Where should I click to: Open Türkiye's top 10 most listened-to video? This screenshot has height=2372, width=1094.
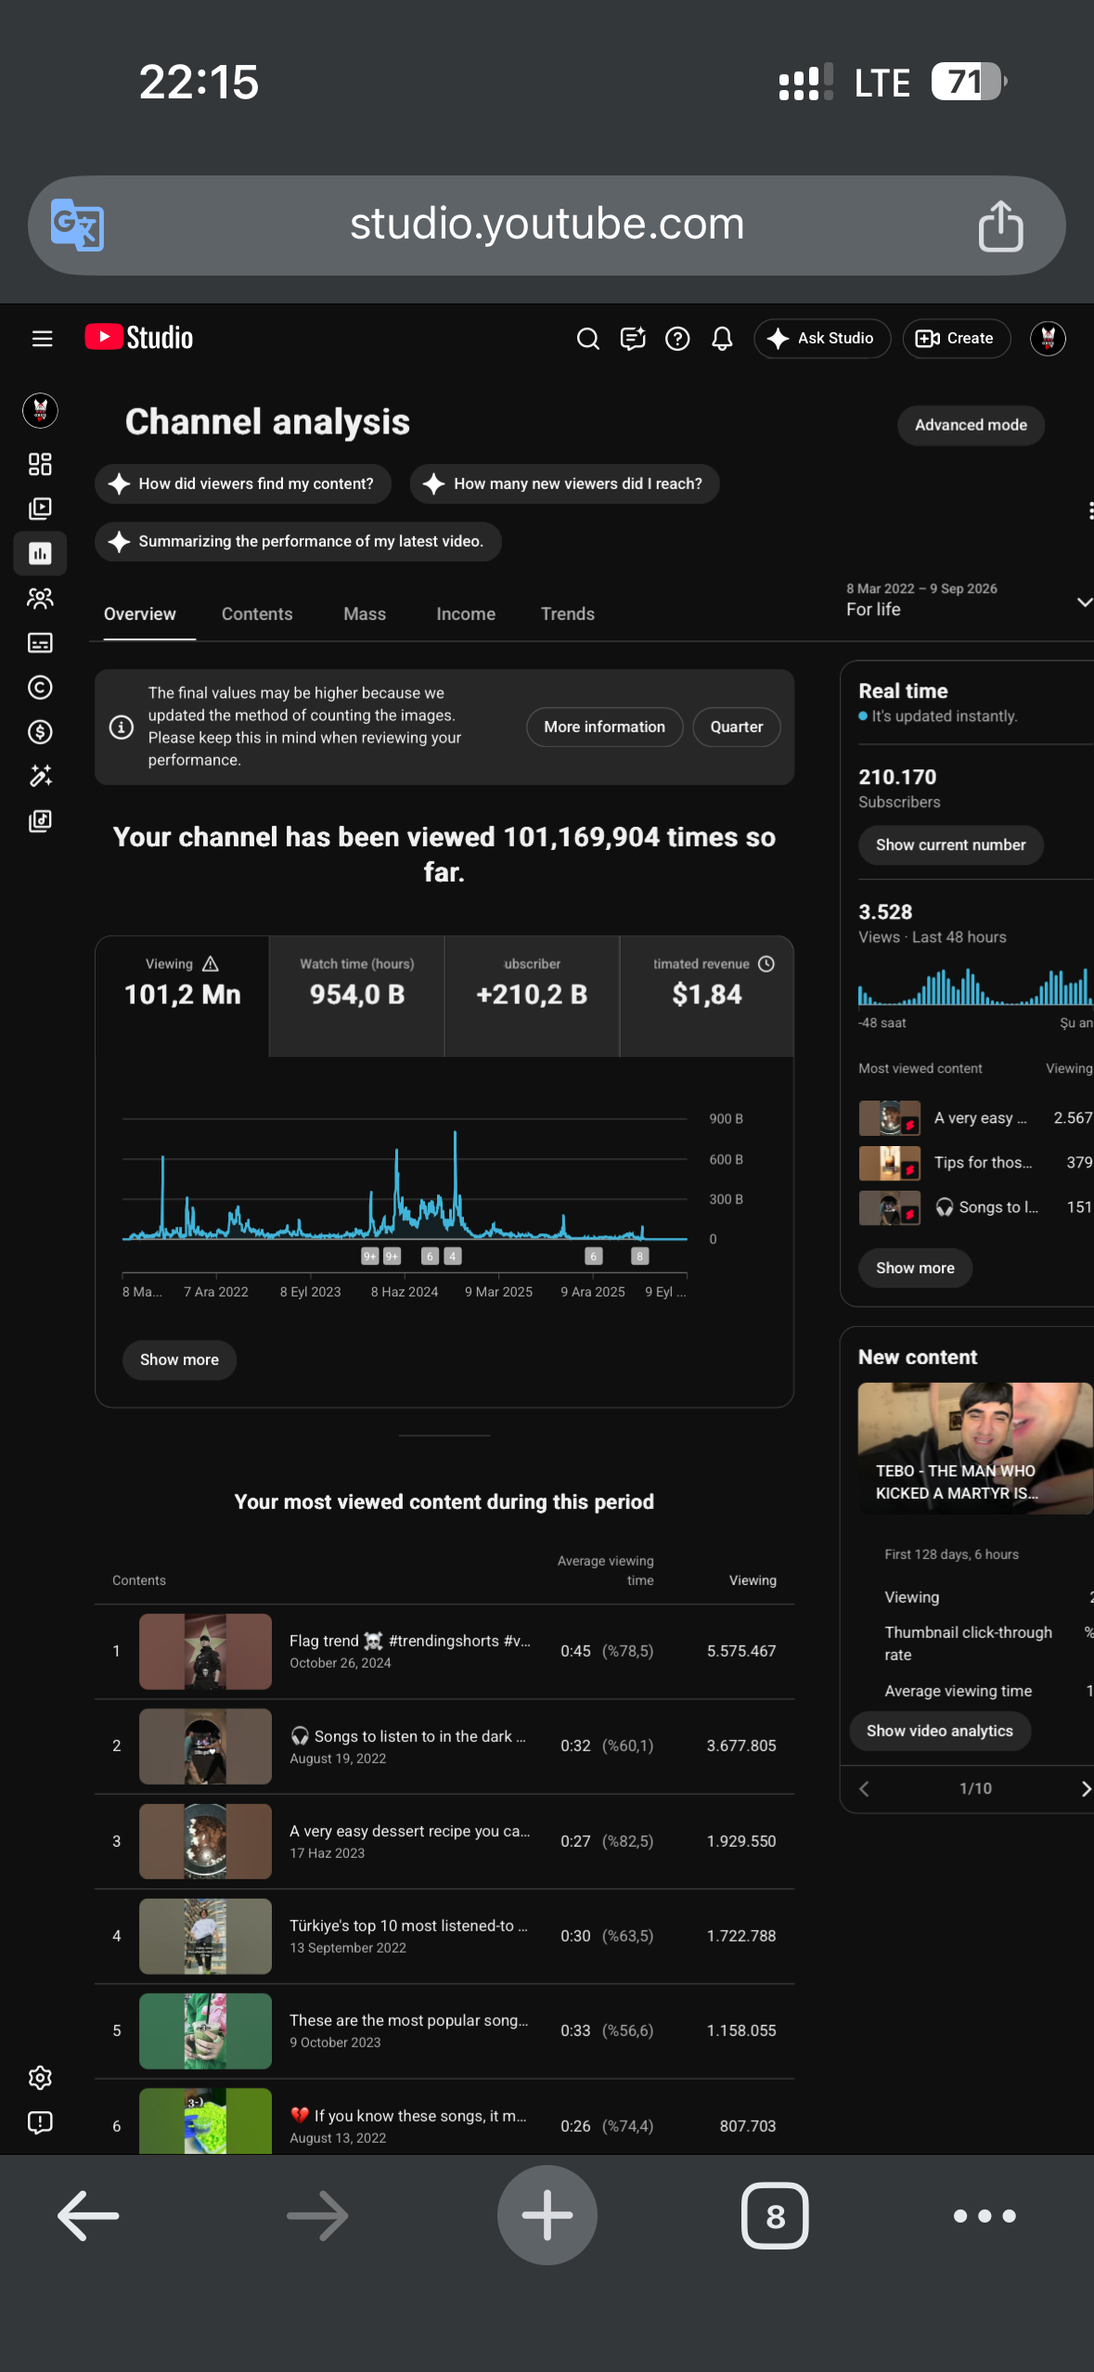[x=444, y=1936]
